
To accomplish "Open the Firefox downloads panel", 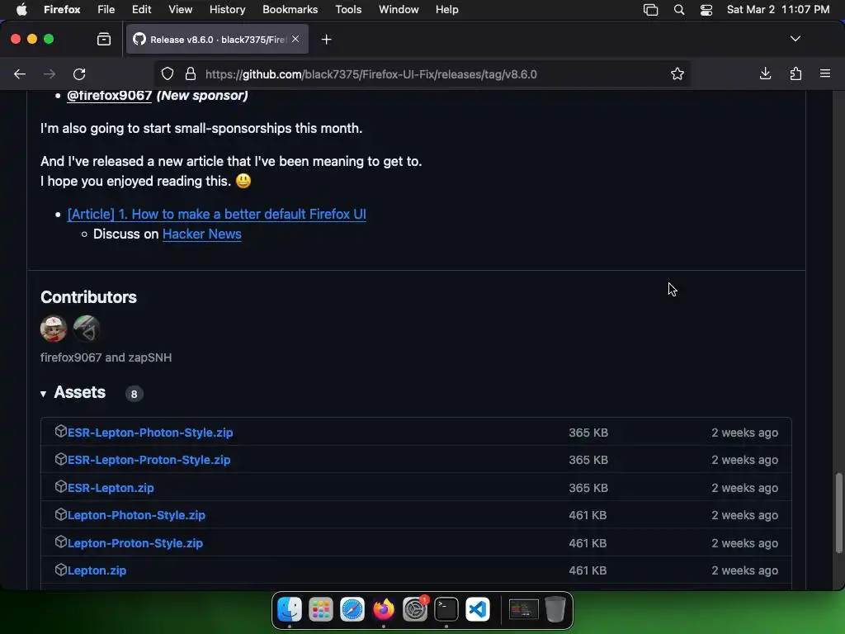I will pos(765,73).
